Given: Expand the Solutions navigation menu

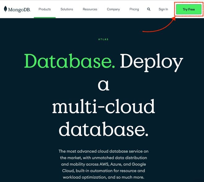Looking at the screenshot, I should tap(67, 9).
